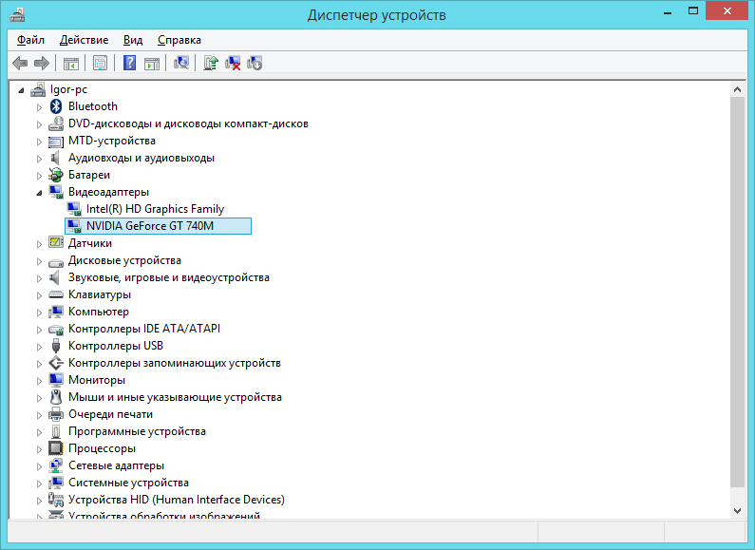Select the Дисковые устройства label
The image size is (755, 550).
[124, 260]
